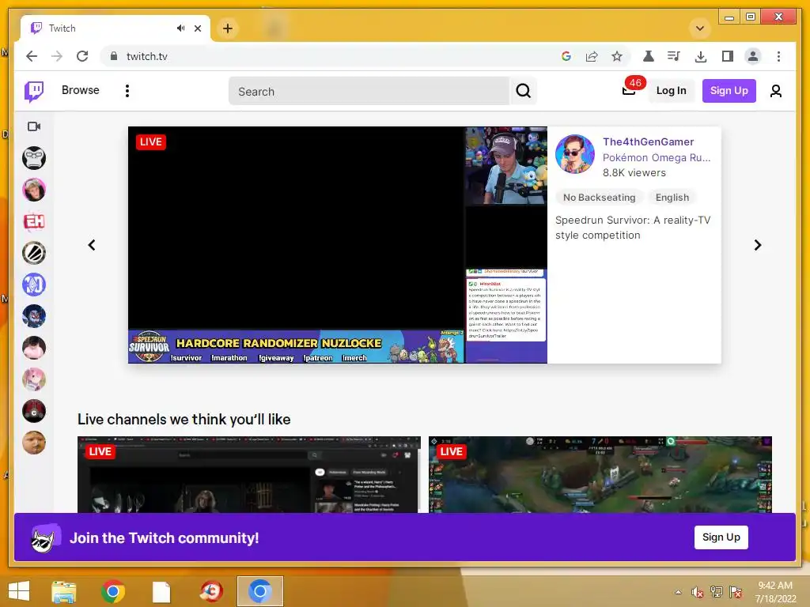Viewport: 810px width, 607px height.
Task: Open the three-dot more menu beside Browse
Action: click(127, 91)
